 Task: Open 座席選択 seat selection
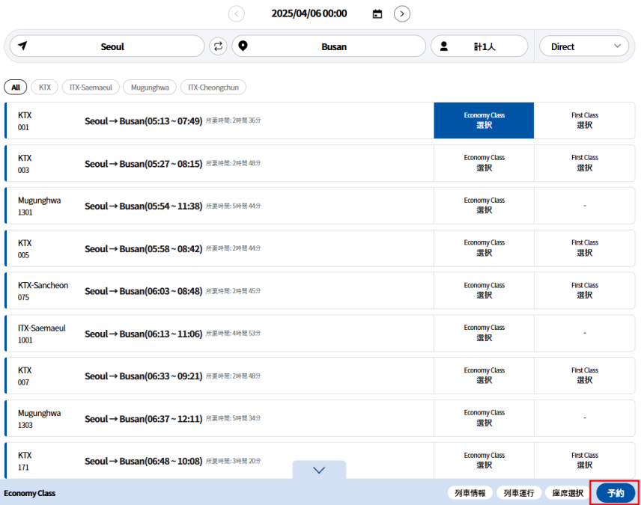click(x=568, y=493)
